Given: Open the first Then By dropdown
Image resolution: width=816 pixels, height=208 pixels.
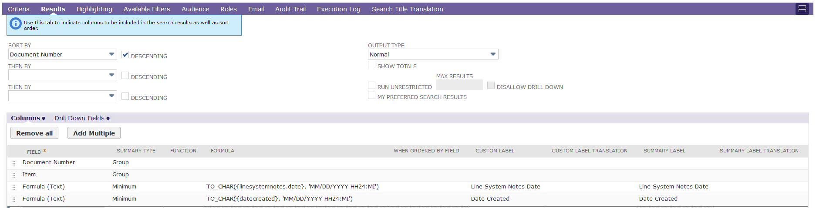Looking at the screenshot, I should coord(63,75).
